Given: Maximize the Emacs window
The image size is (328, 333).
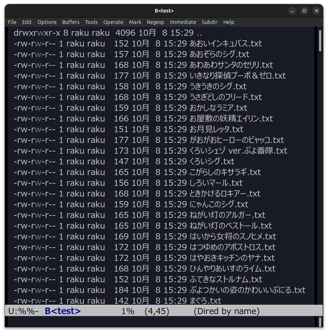Looking at the screenshot, I should [304, 11].
